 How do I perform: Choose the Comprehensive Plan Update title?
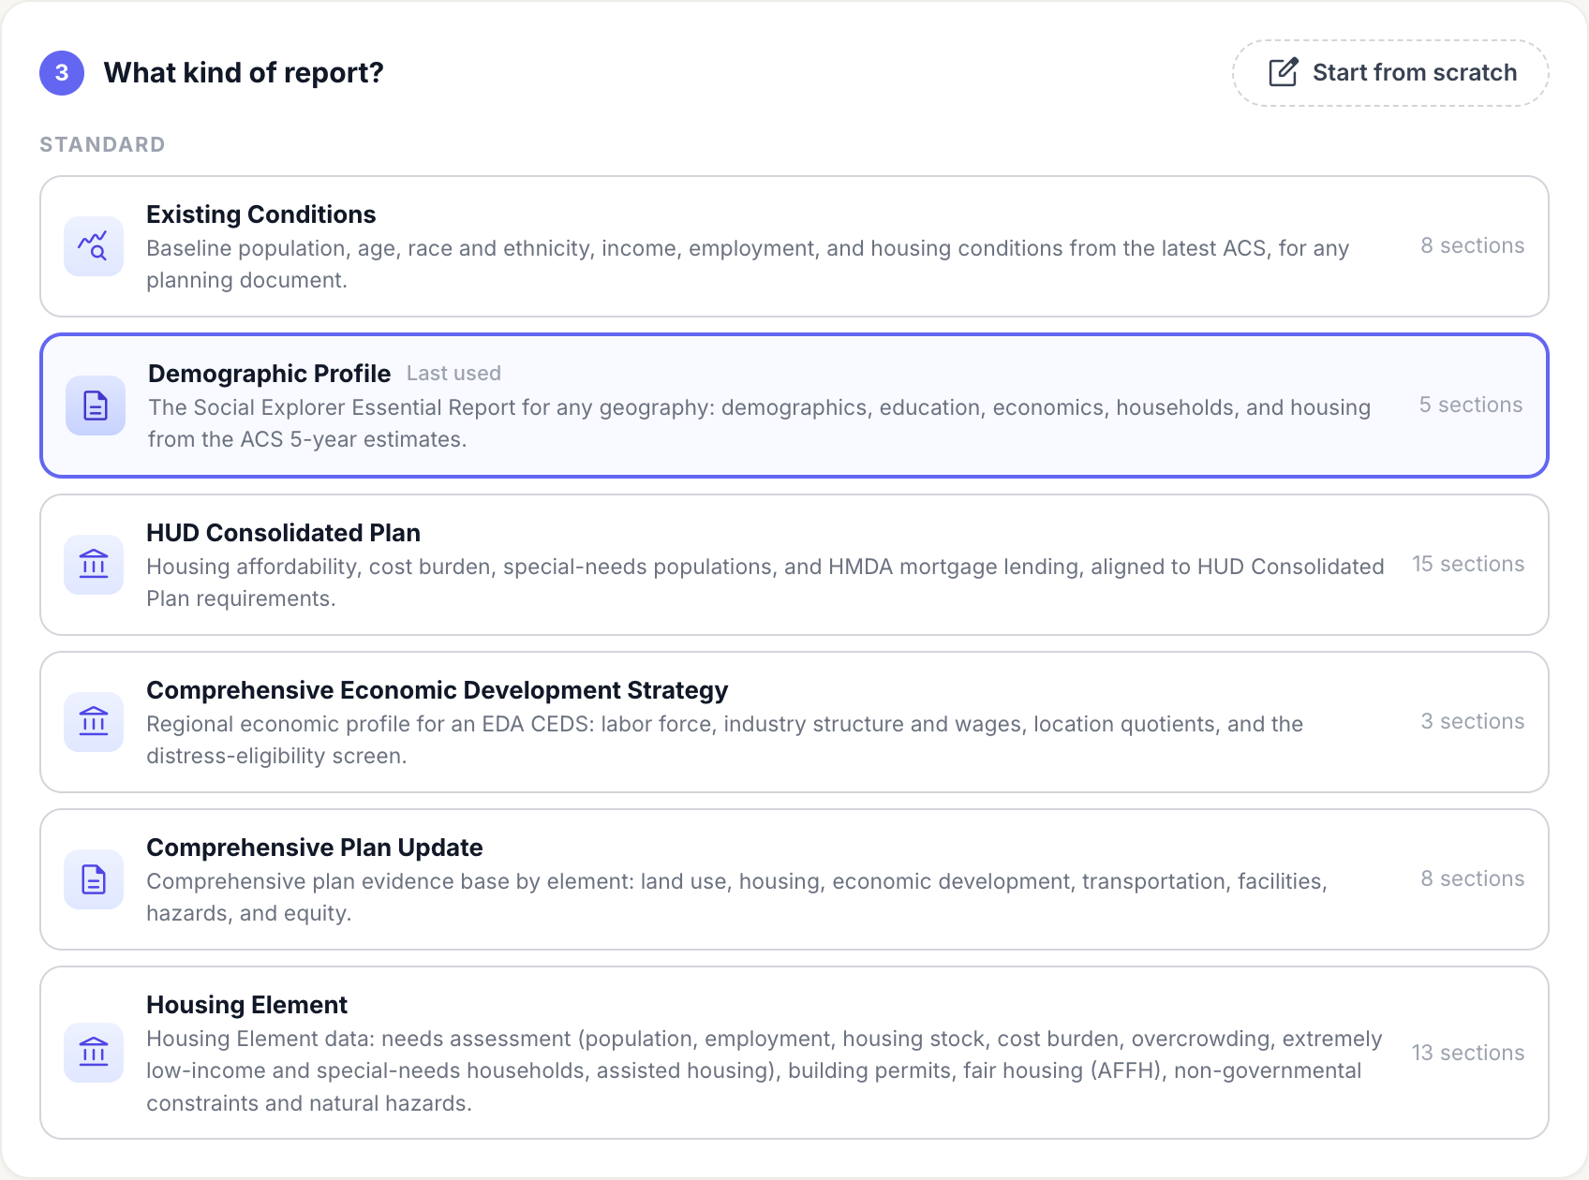click(x=314, y=848)
